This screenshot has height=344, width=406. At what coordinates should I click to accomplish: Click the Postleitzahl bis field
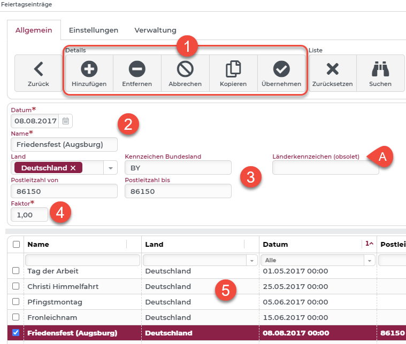pyautogui.click(x=178, y=191)
